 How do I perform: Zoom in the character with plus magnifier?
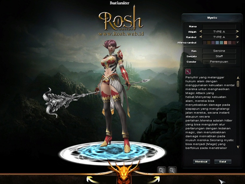(172, 170)
